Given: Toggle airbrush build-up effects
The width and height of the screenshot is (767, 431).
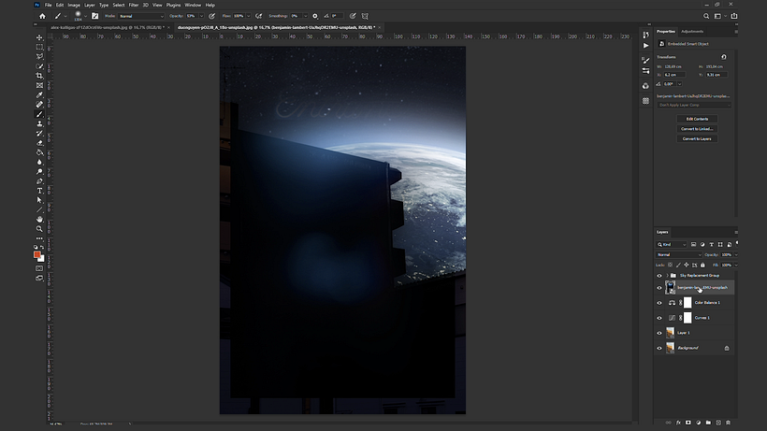Looking at the screenshot, I should [x=259, y=16].
